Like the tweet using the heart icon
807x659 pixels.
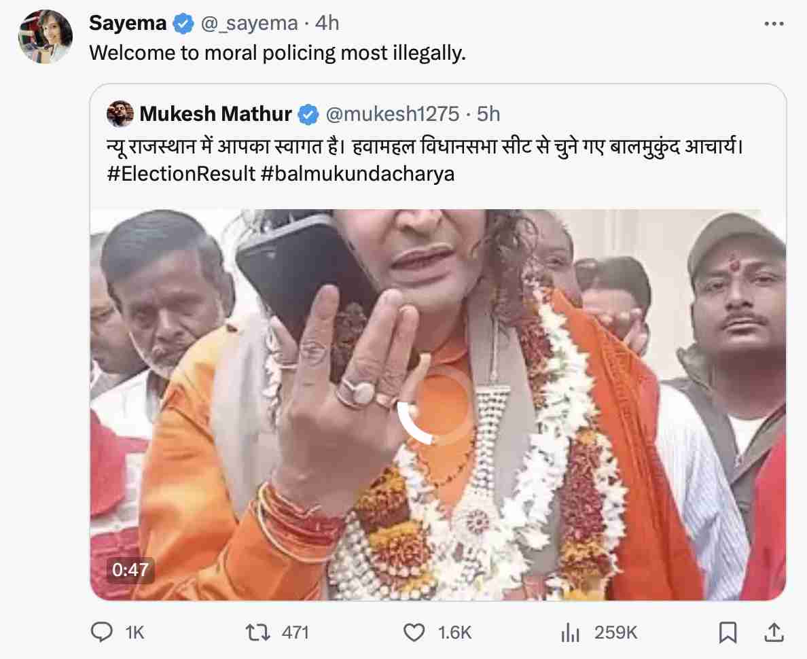coord(414,632)
